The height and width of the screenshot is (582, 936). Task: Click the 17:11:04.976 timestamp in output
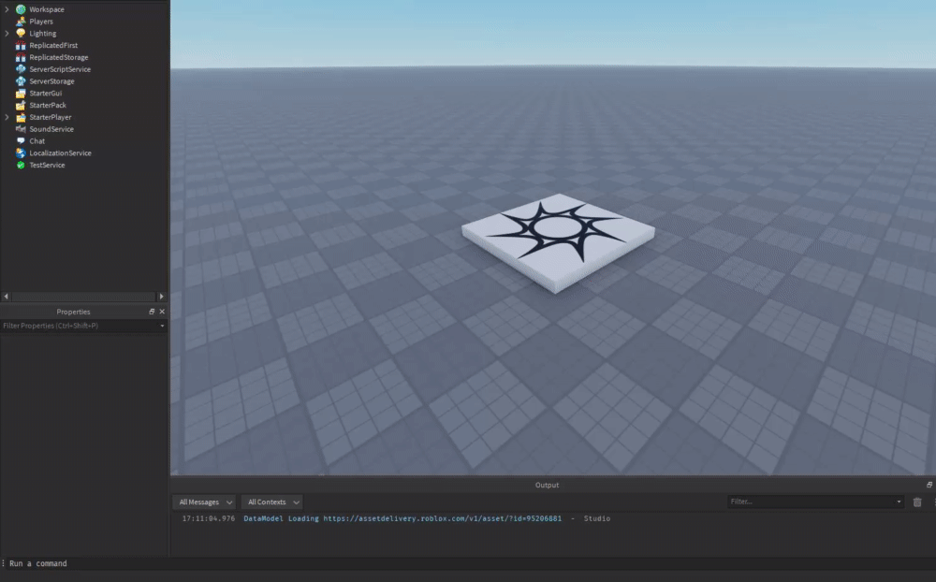pyautogui.click(x=209, y=518)
